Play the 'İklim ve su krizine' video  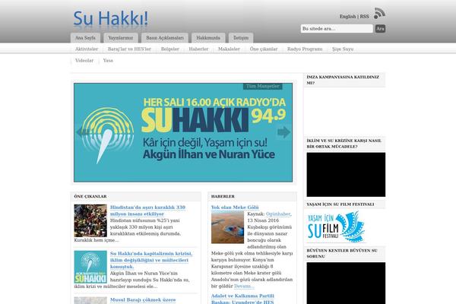point(346,175)
